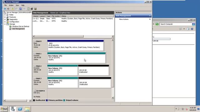Click the Back arrow in Server Manager toolbar
Viewport: 200px width, 112px height.
5,9
